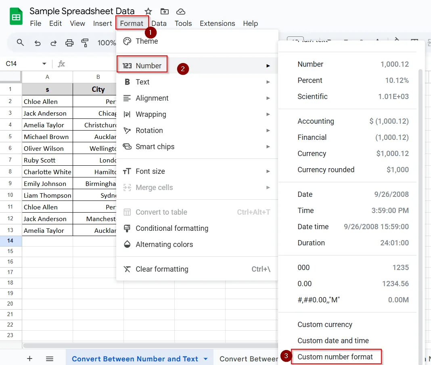This screenshot has height=365, width=431.
Task: Choose Theme from the Format menu
Action: coord(197,41)
